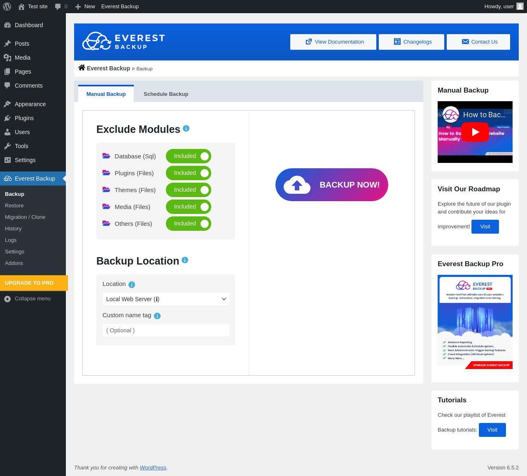Viewport: 527px width, 476px height.
Task: Open the Location dropdown Local Web Server
Action: pyautogui.click(x=166, y=299)
